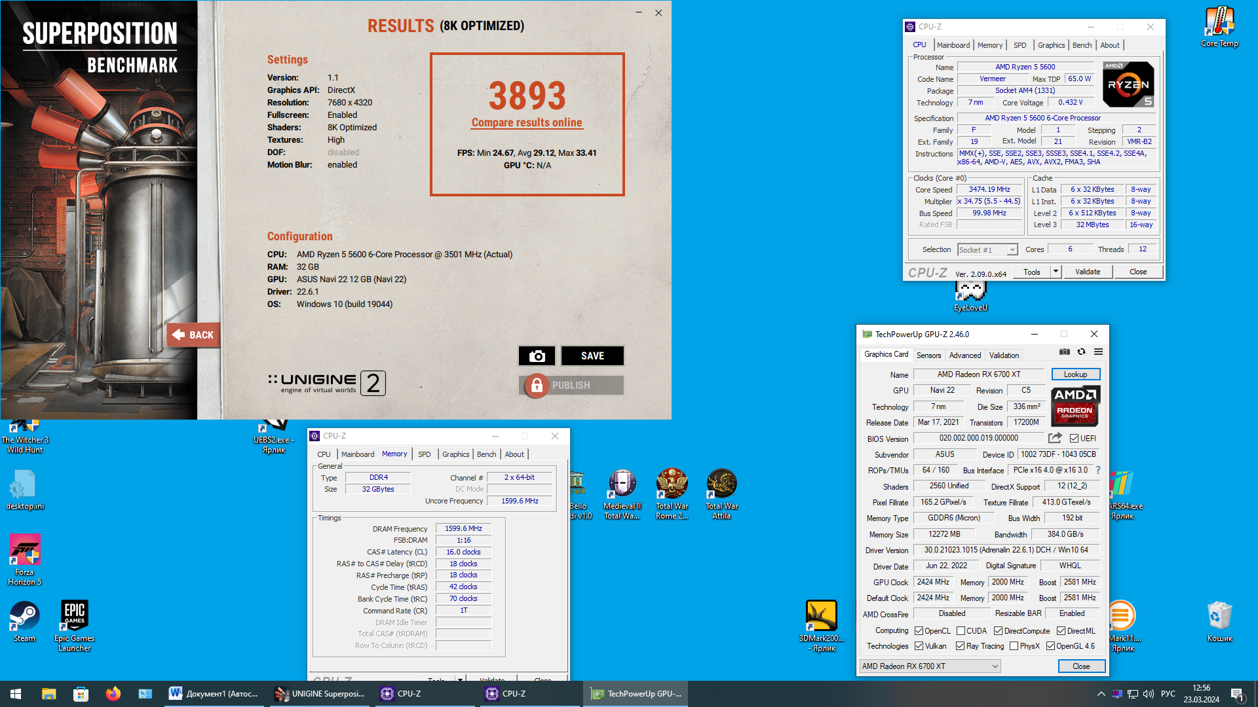Open Medieval II Total War shortcut
The width and height of the screenshot is (1258, 707).
click(622, 495)
